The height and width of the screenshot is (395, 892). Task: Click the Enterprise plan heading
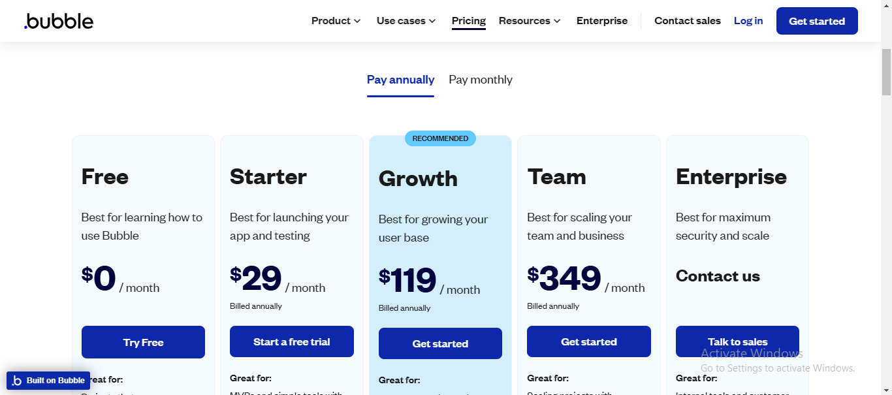coord(731,177)
